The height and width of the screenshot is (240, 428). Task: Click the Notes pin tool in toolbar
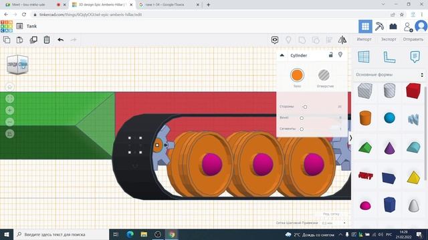(x=288, y=40)
